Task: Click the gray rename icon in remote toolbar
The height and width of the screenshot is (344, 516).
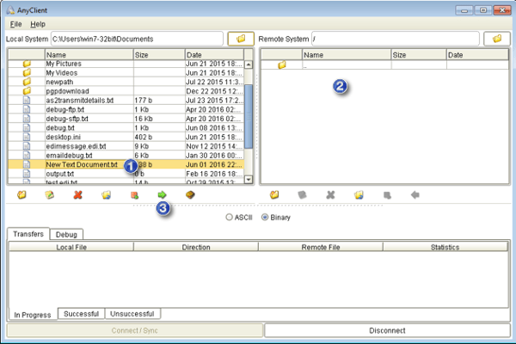Action: point(302,195)
